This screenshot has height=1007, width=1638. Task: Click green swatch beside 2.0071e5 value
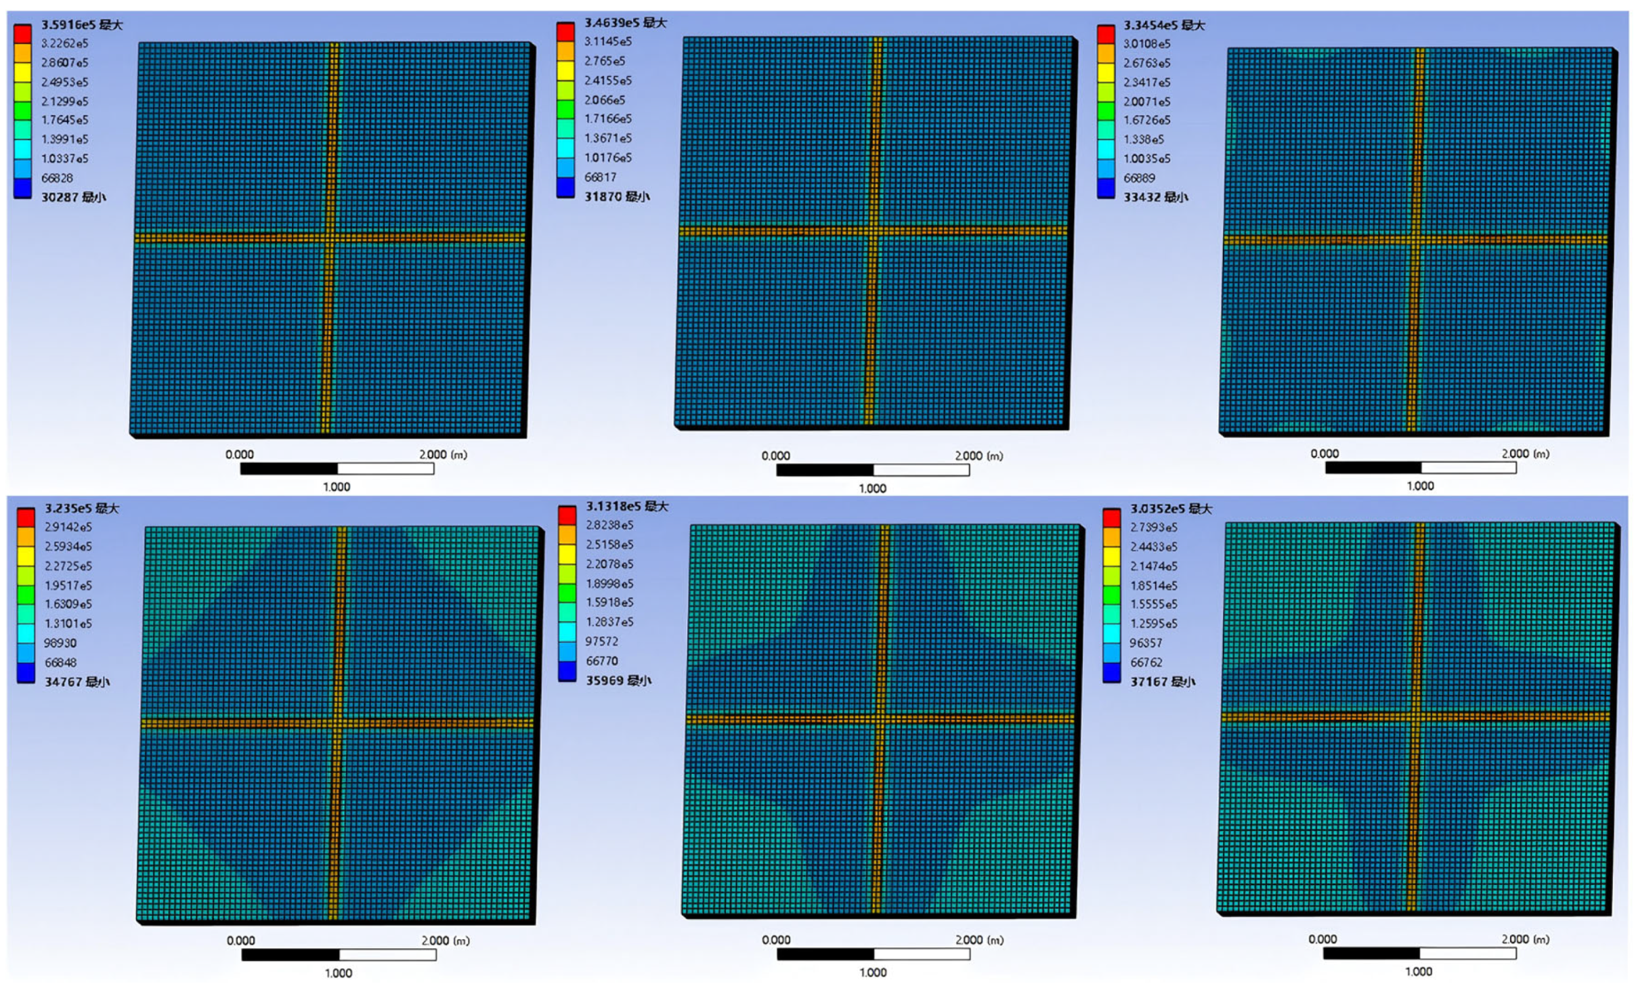[1106, 111]
